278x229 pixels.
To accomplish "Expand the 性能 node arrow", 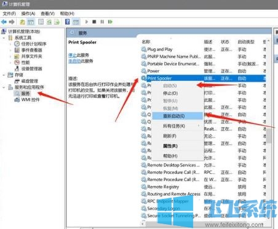I will point(10,63).
